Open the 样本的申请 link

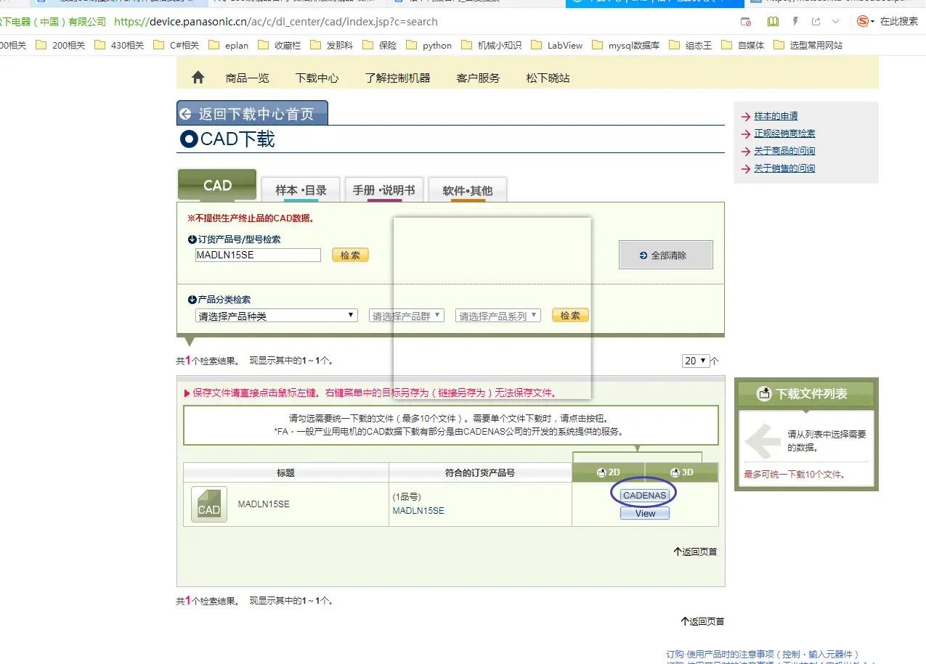click(776, 116)
